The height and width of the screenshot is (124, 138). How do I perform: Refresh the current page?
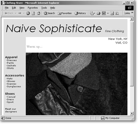click(33, 13)
